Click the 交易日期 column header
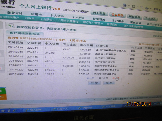Viewport: 162px width, 121px height. (x=15, y=42)
